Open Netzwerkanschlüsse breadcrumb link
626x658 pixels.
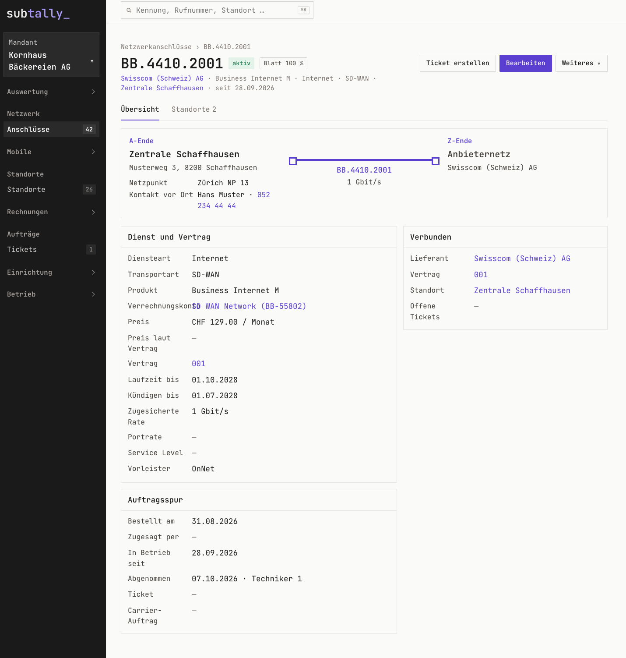[156, 47]
